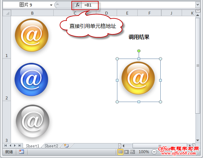The width and height of the screenshot is (203, 158).
Task: Click the vertical scrollbar down arrow
Action: pos(198,141)
